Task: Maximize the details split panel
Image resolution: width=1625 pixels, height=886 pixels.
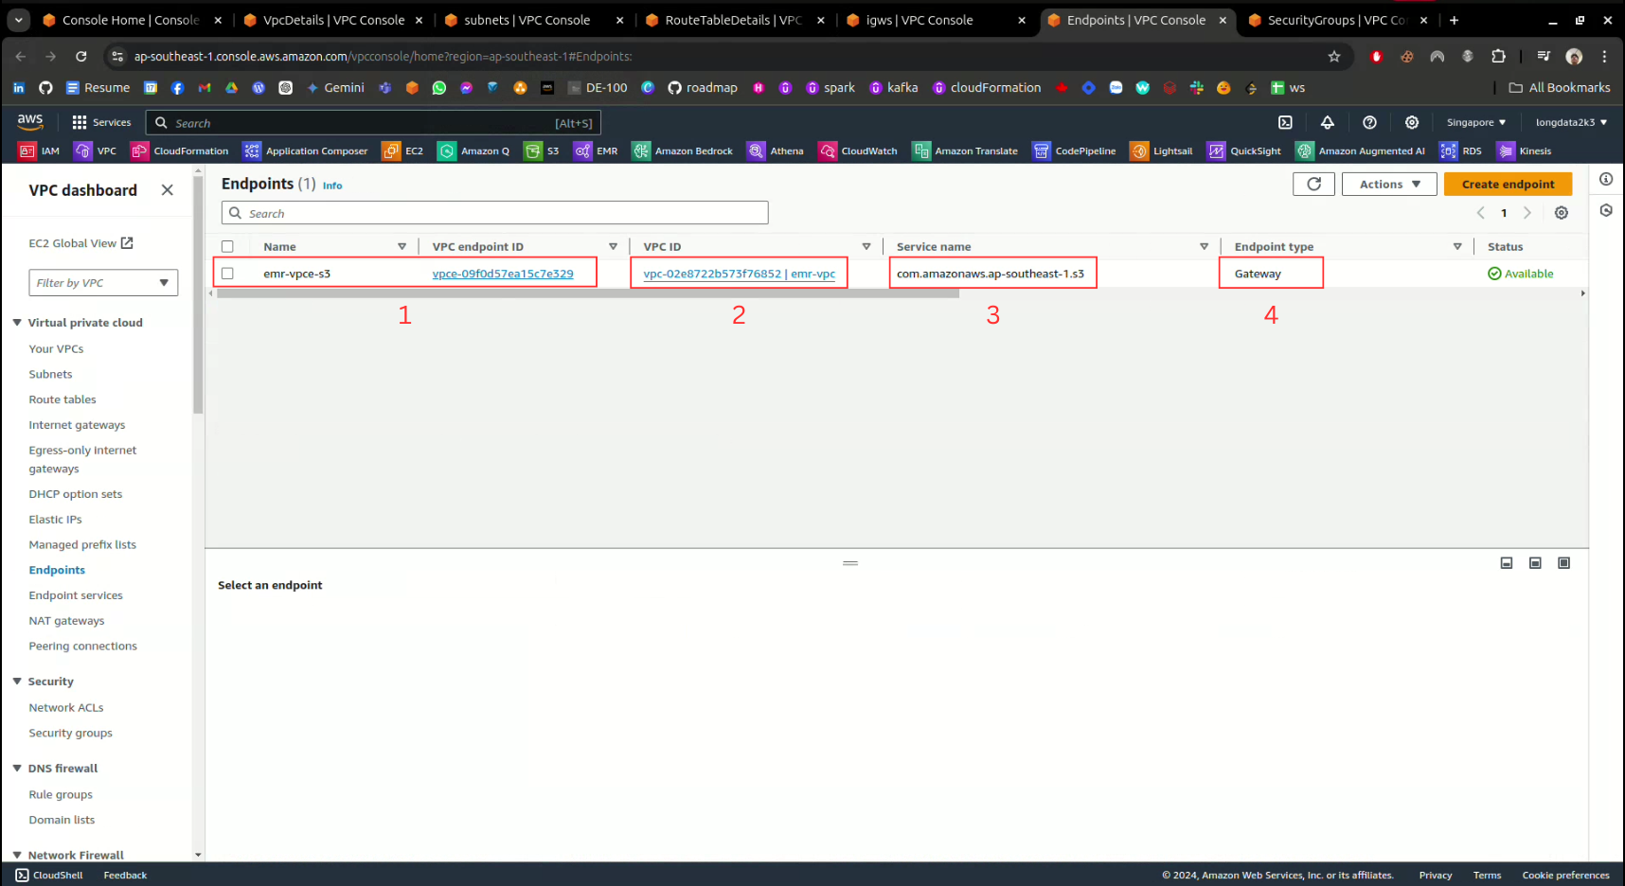Action: click(x=1563, y=563)
